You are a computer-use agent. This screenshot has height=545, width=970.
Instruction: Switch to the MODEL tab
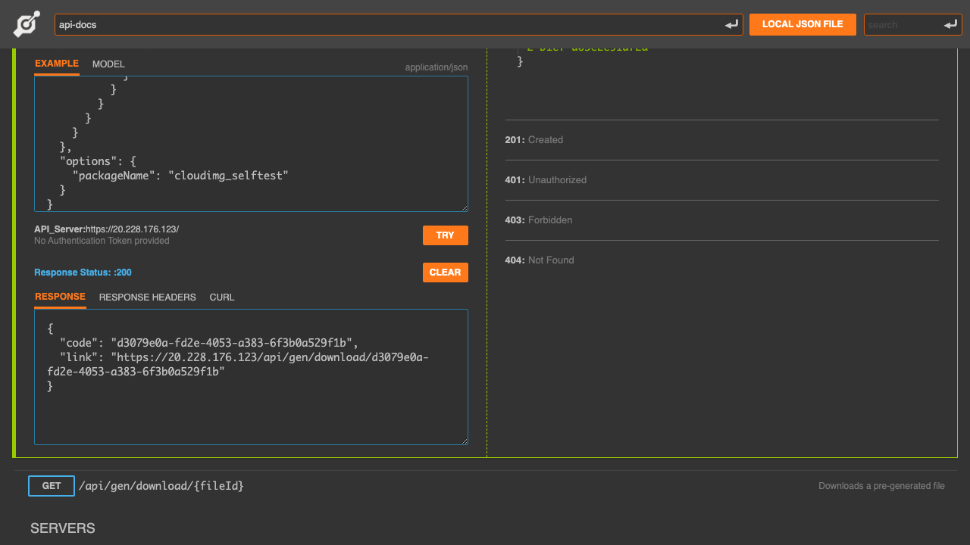[x=108, y=64]
